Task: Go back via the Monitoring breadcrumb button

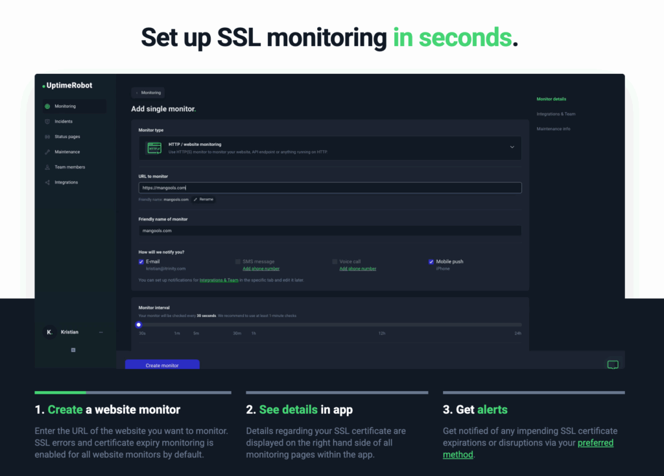Action: coord(148,93)
